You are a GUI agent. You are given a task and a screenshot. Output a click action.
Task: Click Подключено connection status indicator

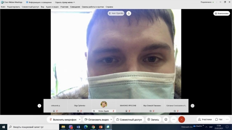pos(207,2)
